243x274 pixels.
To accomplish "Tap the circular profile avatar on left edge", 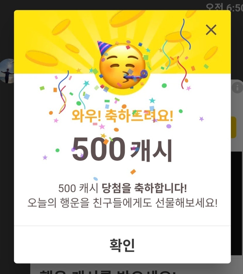I will tap(7, 71).
